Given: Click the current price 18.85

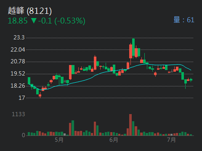Looking at the screenshot, I should coord(18,21).
